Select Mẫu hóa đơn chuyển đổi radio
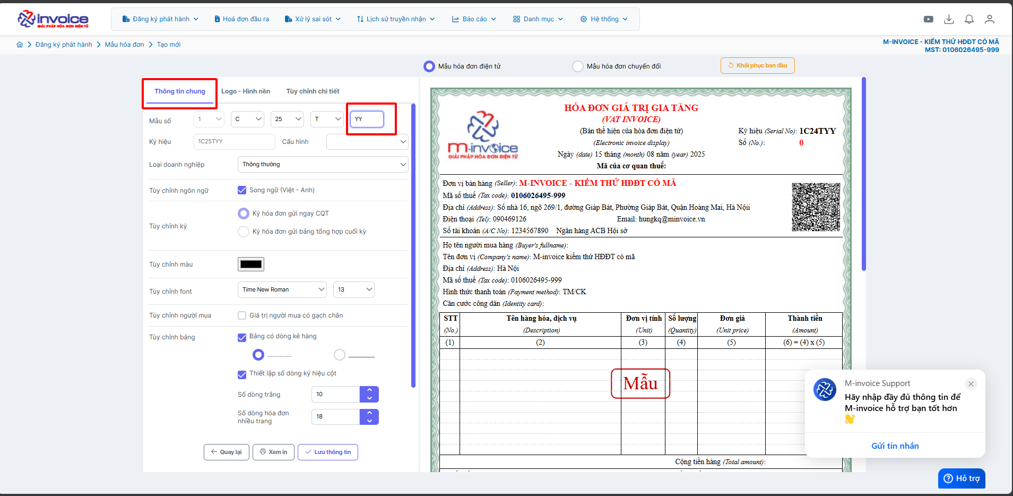Image resolution: width=1013 pixels, height=496 pixels. (577, 66)
